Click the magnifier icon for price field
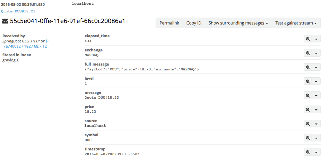 (308, 110)
